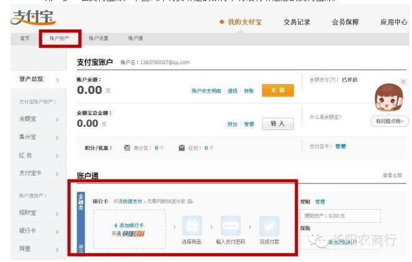412x262 pixels.
Task: Open 会员保障 in top navigation
Action: tap(345, 22)
